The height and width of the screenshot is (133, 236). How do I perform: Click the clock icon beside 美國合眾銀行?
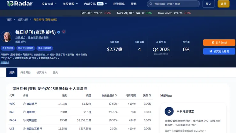[24, 129]
